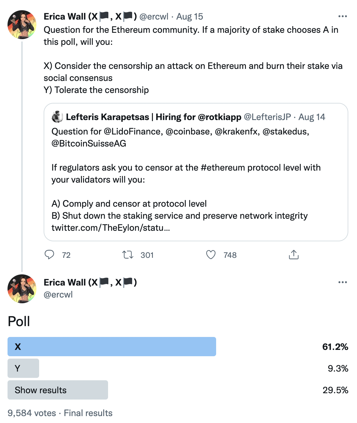Click the #ethereum hashtag
Screen dimensions: 357x423
pyautogui.click(x=223, y=168)
